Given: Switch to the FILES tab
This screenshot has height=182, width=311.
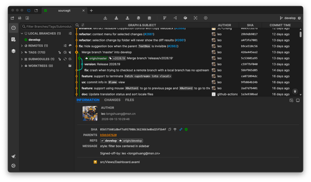Looking at the screenshot, I should [x=130, y=100].
